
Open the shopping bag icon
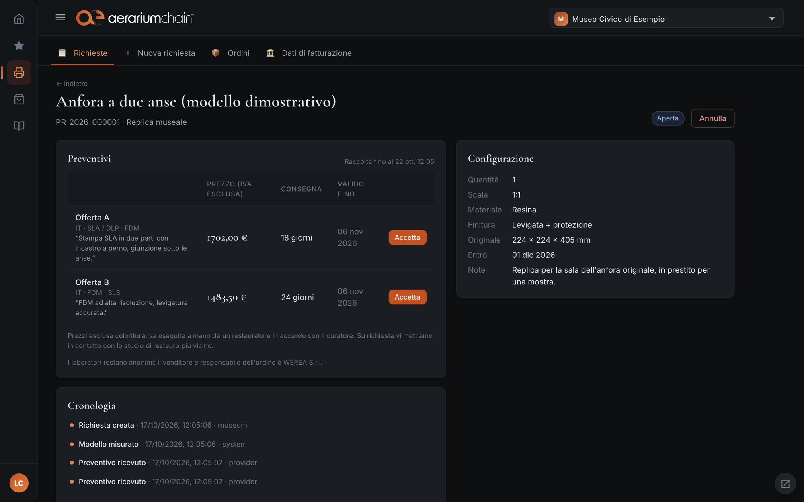[x=19, y=99]
